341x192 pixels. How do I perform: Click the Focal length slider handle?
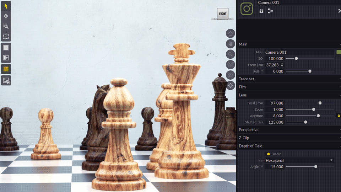320,103
